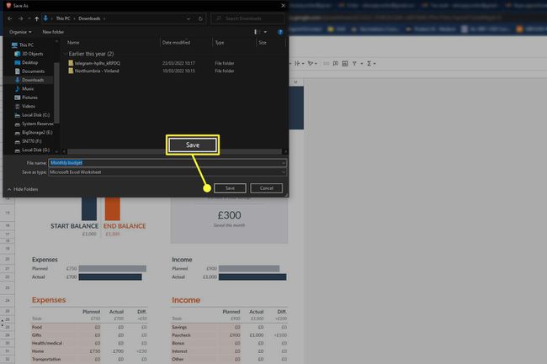The height and width of the screenshot is (364, 547).
Task: Select Desktop in the navigation pane
Action: coord(26,63)
